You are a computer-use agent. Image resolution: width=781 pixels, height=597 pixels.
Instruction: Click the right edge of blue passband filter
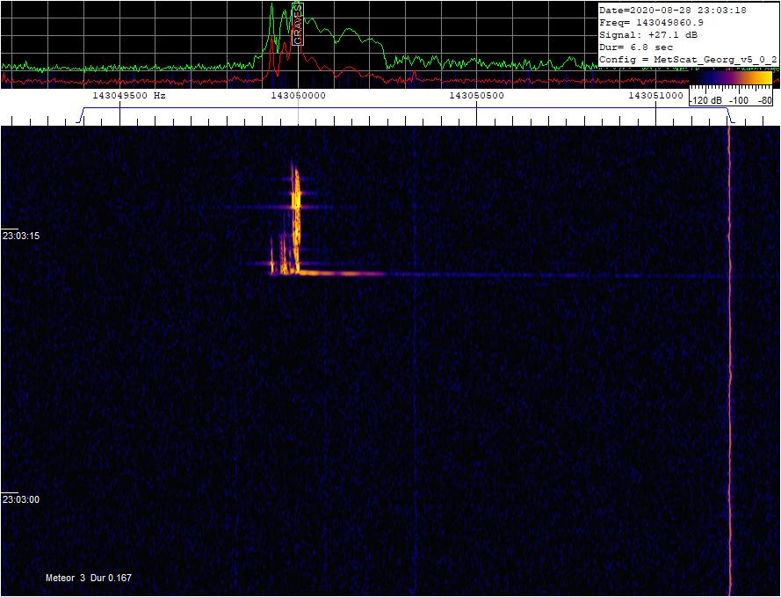pyautogui.click(x=730, y=115)
